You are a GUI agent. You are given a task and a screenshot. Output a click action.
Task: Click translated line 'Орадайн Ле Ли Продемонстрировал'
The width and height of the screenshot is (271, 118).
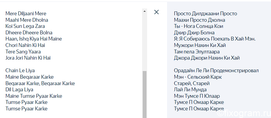pyautogui.click(x=216, y=70)
